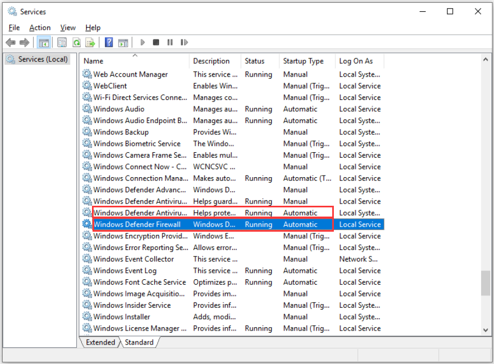Select the Windows Backup service
The image size is (494, 364).
tap(233, 132)
